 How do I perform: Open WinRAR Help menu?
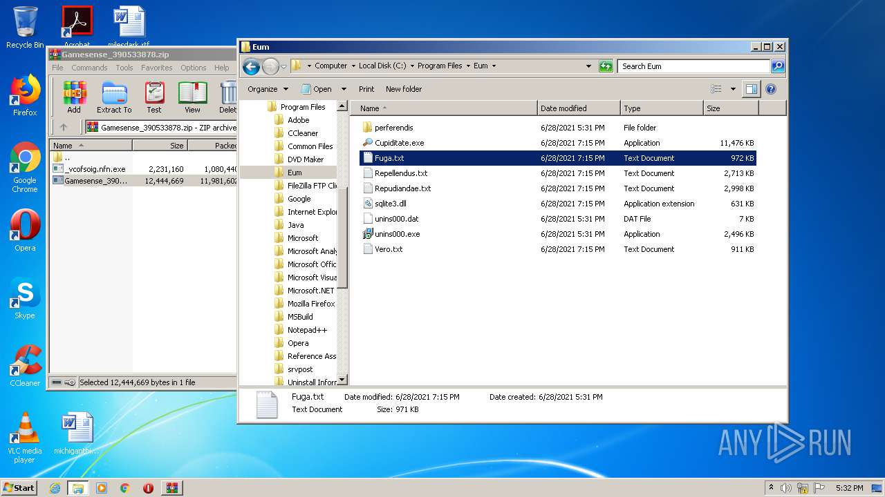coord(221,68)
